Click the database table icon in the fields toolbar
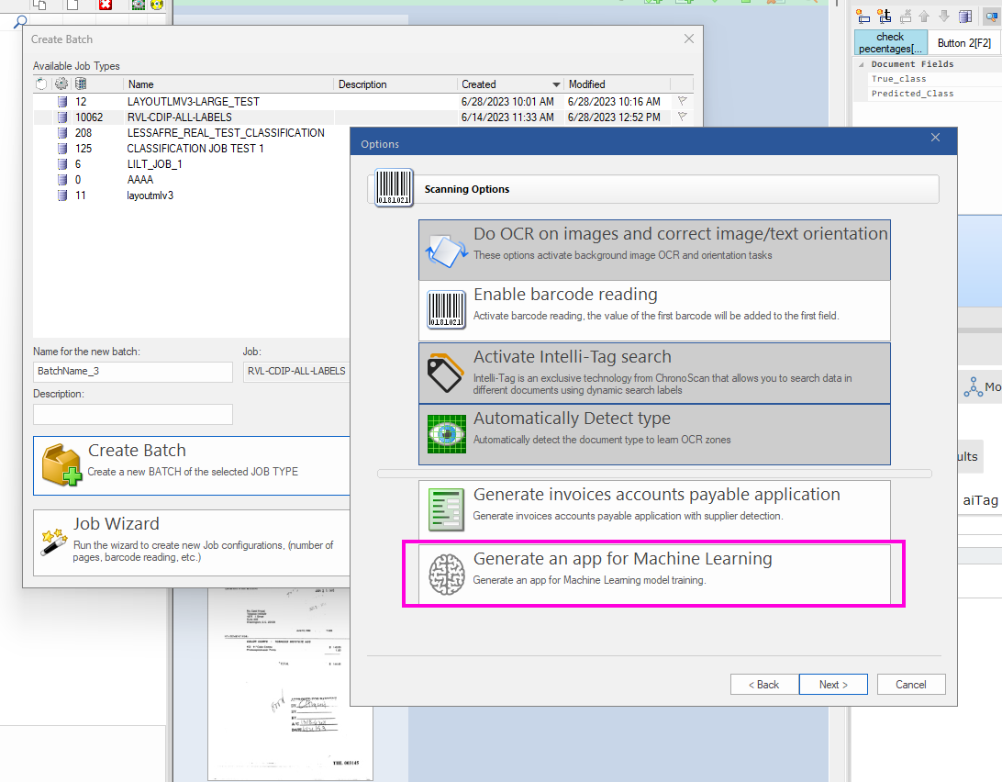Viewport: 1002px width, 782px height. tap(965, 17)
